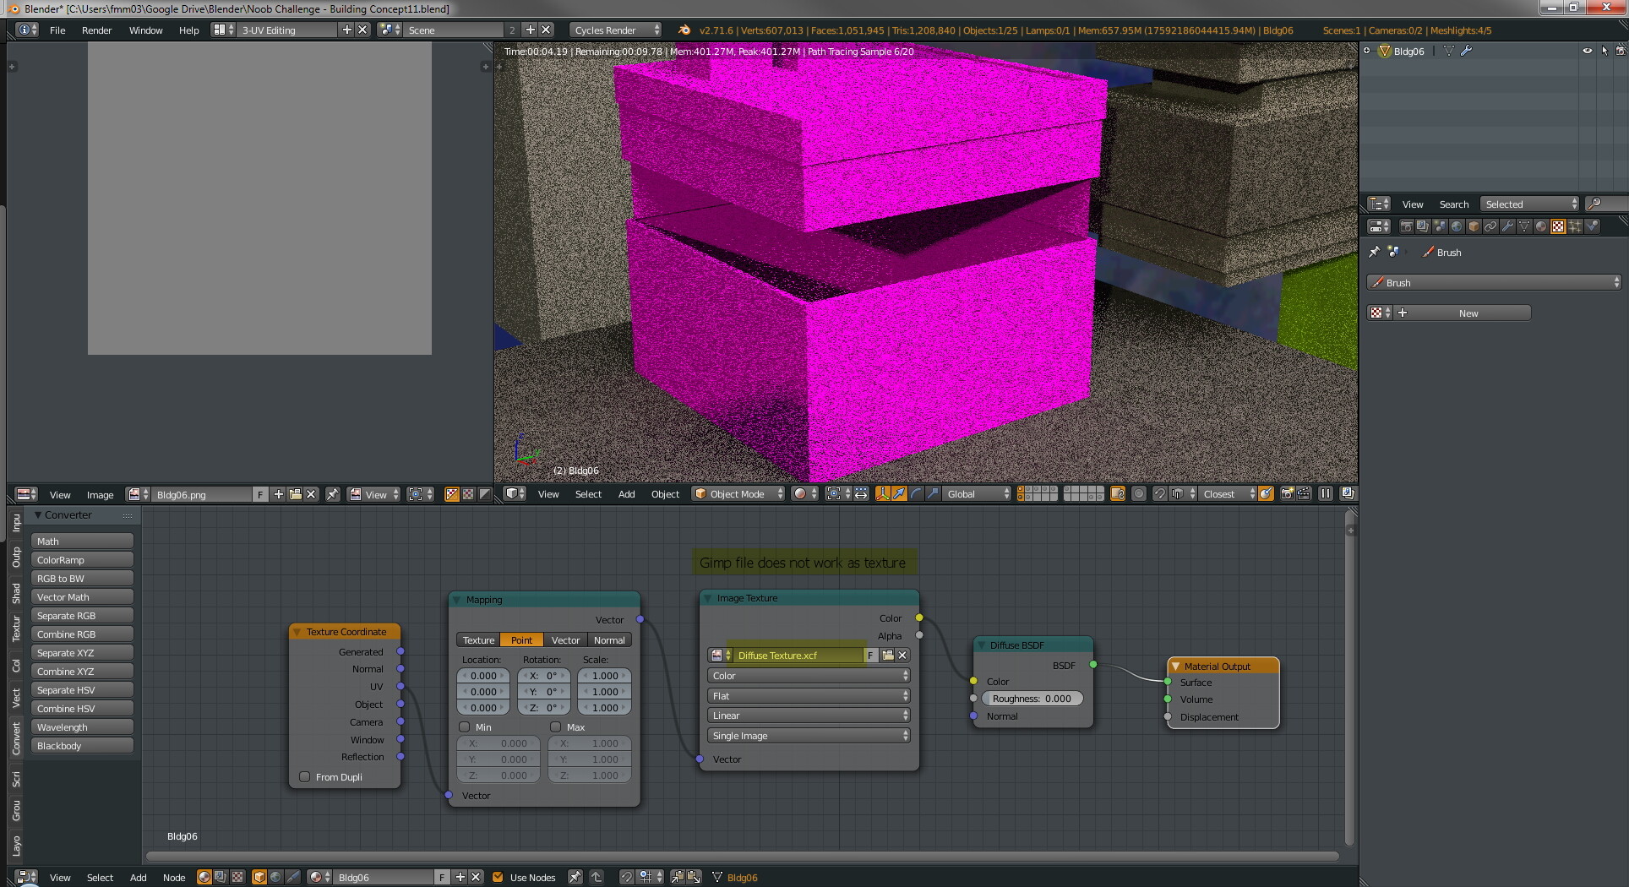Screen dimensions: 1629x887
Task: Open the Render properties camera icon
Action: tap(1407, 226)
